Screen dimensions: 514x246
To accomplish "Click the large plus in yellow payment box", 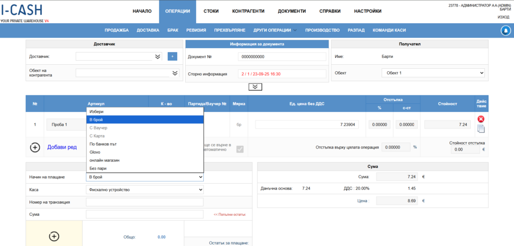I will (x=54, y=236).
